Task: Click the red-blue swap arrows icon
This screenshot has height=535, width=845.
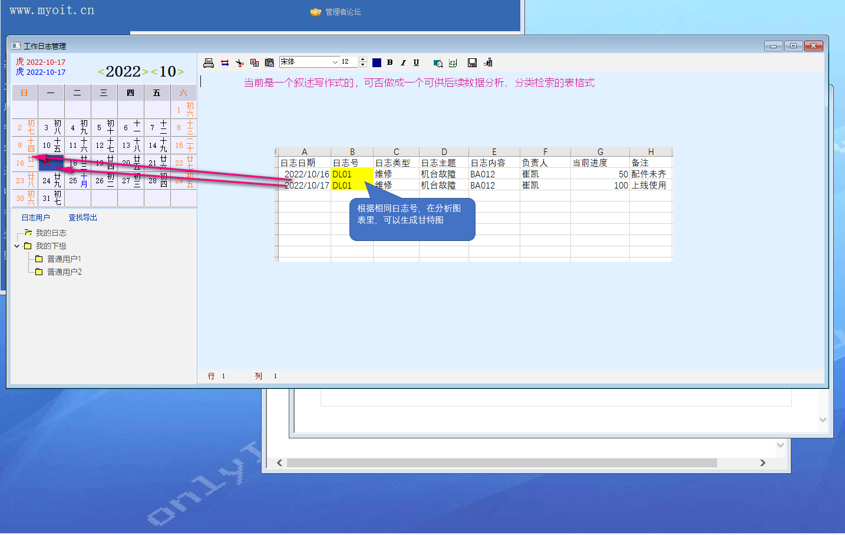Action: [225, 63]
